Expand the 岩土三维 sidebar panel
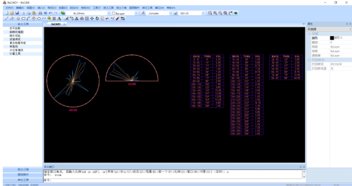This screenshot has height=186, width=352. pyautogui.click(x=23, y=169)
